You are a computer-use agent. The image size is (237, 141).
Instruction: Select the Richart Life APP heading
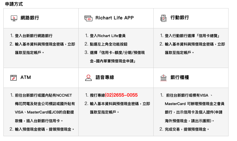(x=115, y=18)
